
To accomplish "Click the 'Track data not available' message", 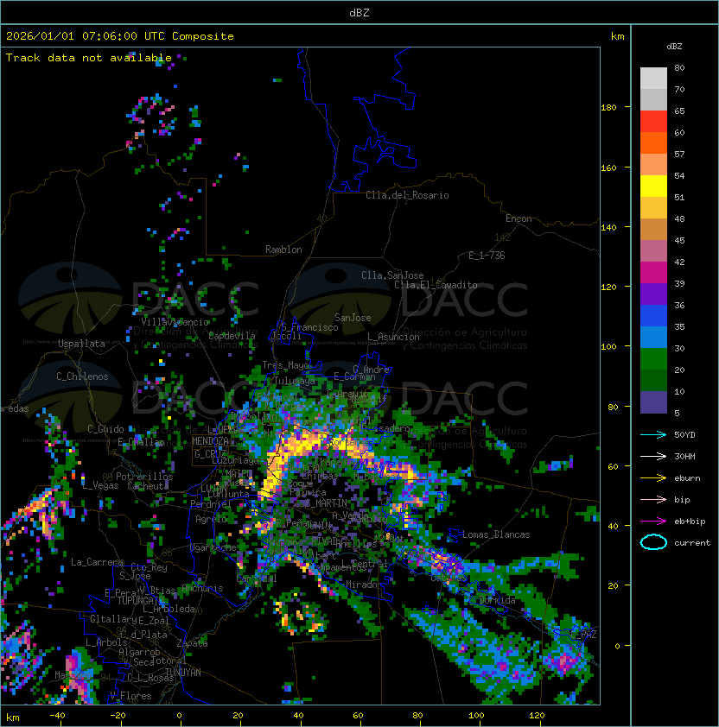I will click(89, 58).
